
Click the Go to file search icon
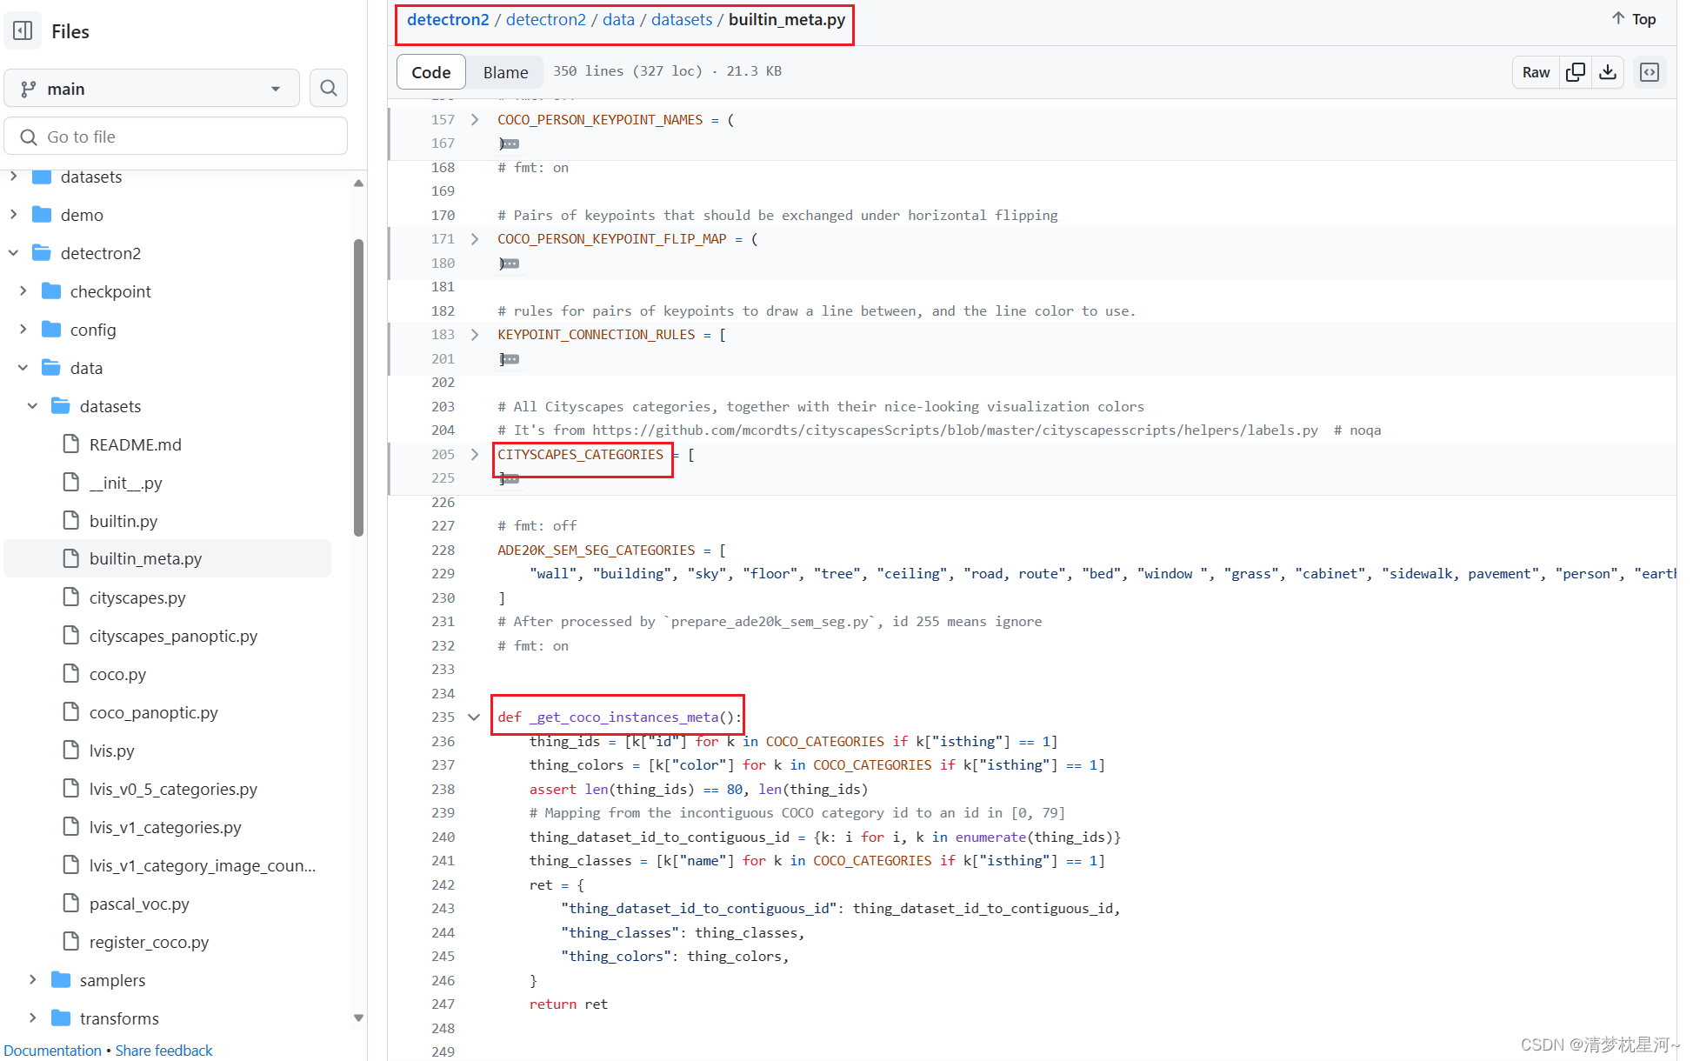click(x=27, y=136)
